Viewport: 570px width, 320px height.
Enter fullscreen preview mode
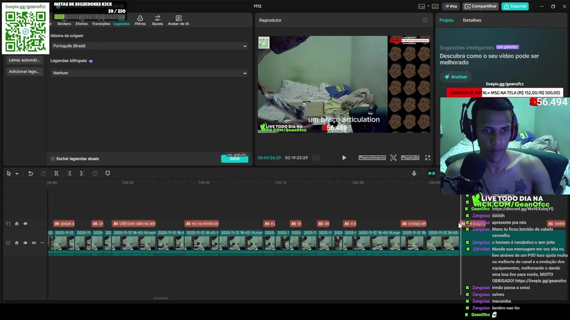[x=427, y=158]
